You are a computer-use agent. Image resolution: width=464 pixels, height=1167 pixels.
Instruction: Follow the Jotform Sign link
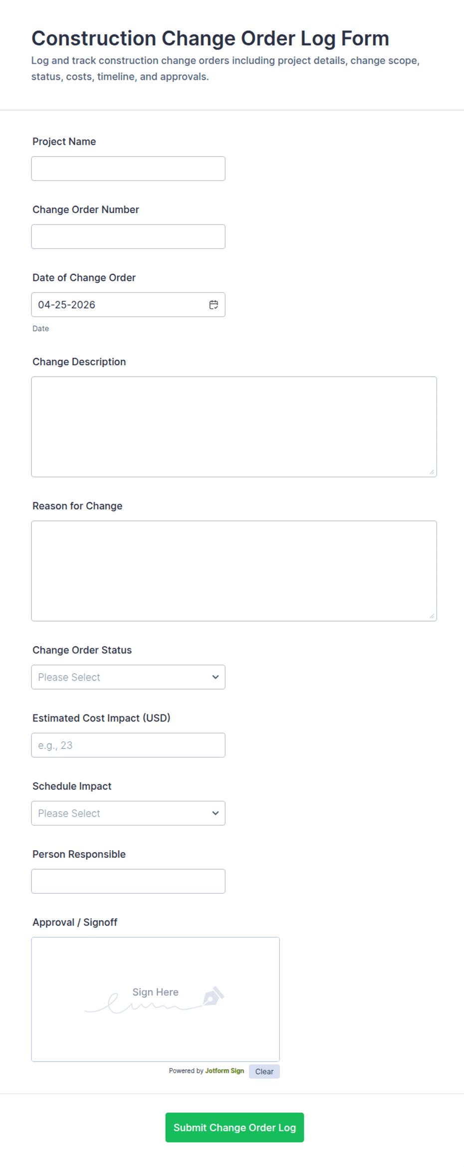pos(225,1071)
